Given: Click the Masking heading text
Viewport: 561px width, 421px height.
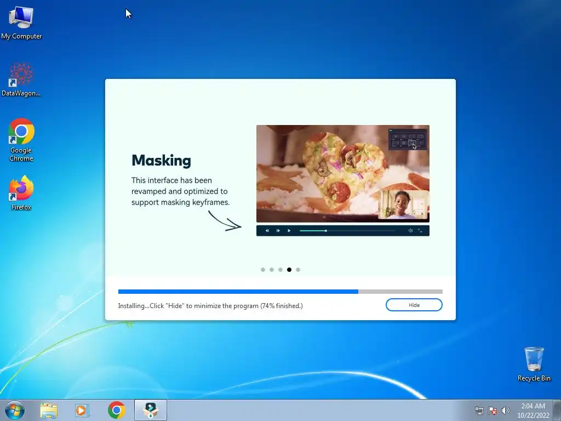Looking at the screenshot, I should (x=162, y=161).
